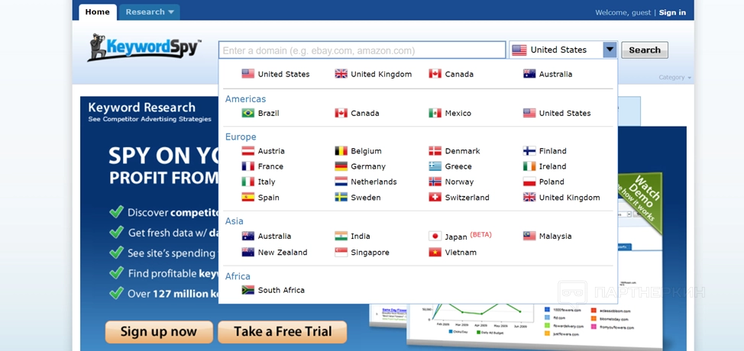744x351 pixels.
Task: Click Sign up now button
Action: [159, 332]
